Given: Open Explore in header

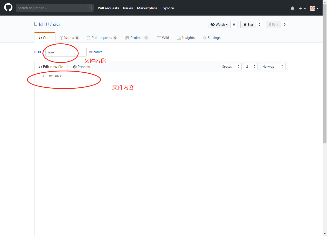Looking at the screenshot, I should pyautogui.click(x=168, y=8).
